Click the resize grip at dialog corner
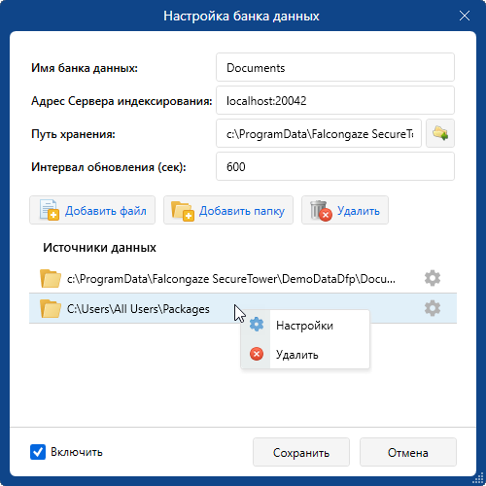The height and width of the screenshot is (486, 486). (x=478, y=478)
